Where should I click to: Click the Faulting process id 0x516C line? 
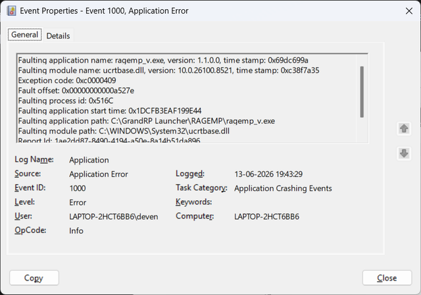pos(66,101)
